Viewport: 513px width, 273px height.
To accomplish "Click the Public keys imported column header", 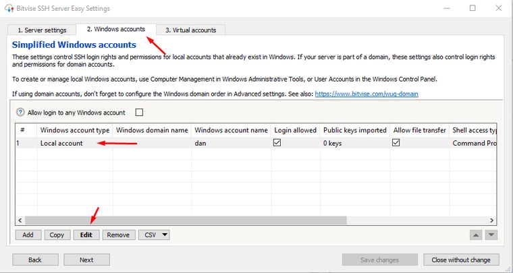I will pos(355,130).
